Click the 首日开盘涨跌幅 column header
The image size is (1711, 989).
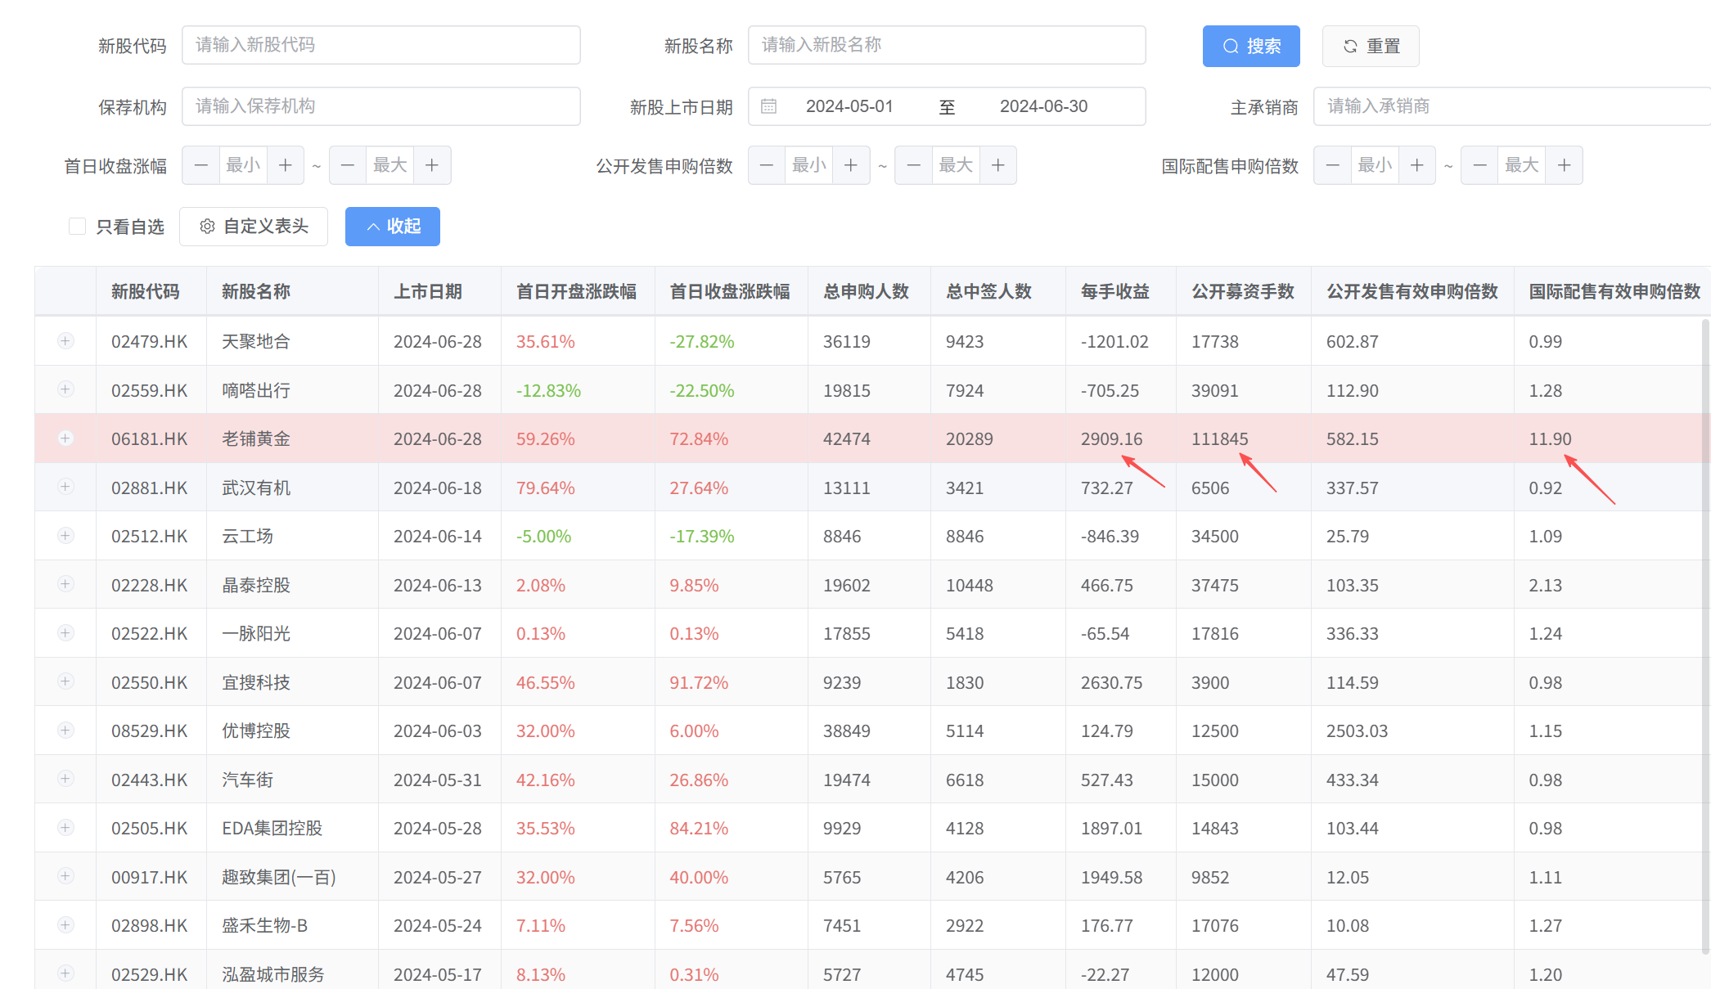coord(576,291)
